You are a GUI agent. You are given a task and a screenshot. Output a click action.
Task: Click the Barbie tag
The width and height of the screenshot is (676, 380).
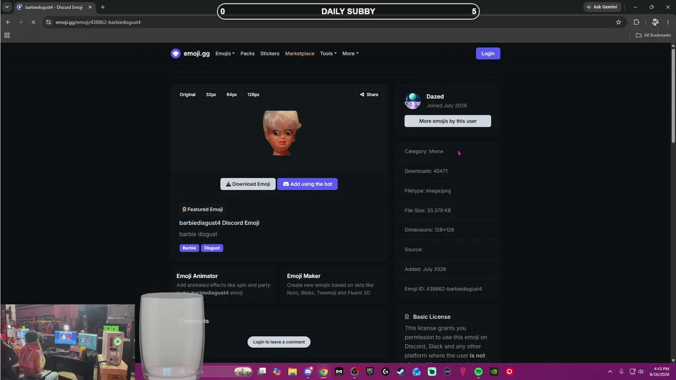tap(189, 248)
